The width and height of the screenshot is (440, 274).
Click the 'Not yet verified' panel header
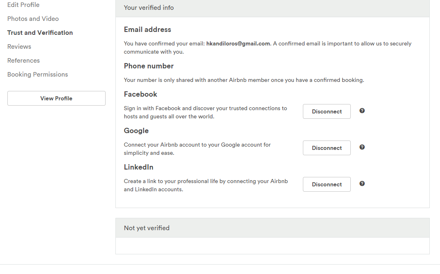tap(147, 228)
